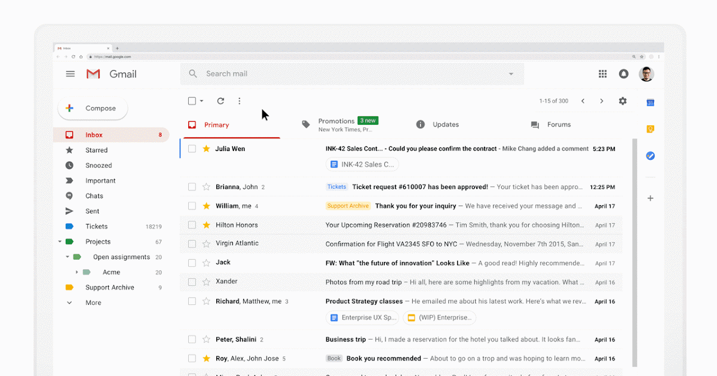Image resolution: width=717 pixels, height=376 pixels.
Task: Open Google Tasks side panel icon
Action: coord(651,156)
